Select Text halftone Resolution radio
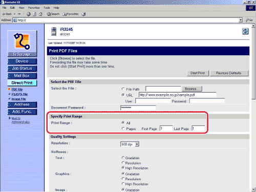The image size is (256, 192). click(123, 163)
